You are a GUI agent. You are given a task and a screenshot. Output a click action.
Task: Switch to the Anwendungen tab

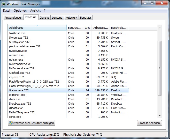coord(13,18)
